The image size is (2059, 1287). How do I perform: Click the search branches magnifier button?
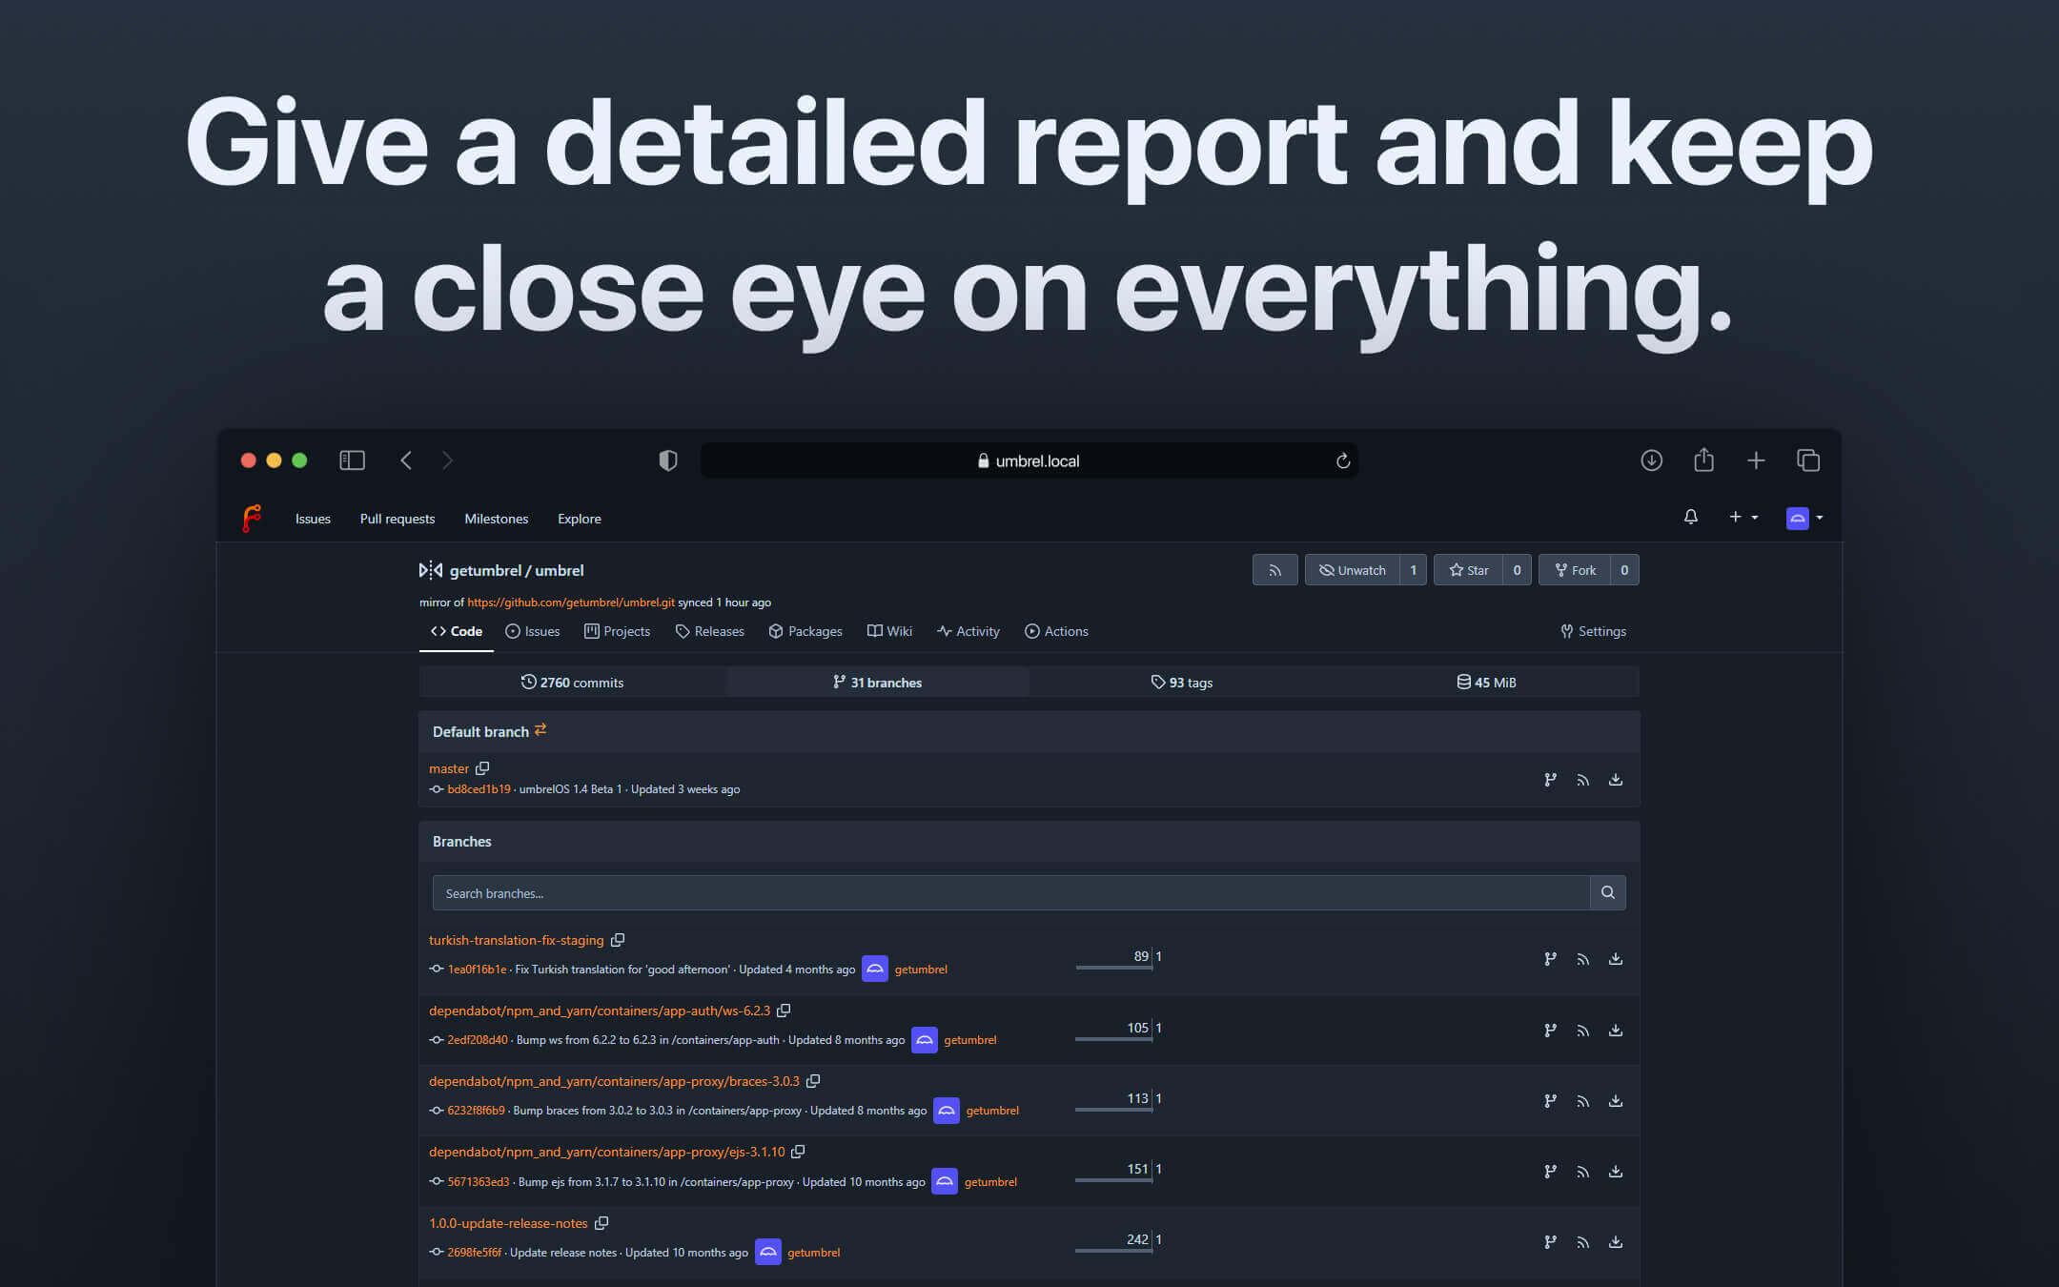(x=1607, y=892)
